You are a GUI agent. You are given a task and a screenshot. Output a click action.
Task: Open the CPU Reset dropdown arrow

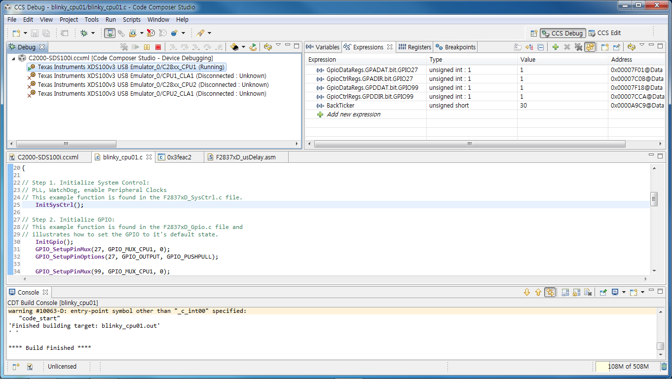244,47
